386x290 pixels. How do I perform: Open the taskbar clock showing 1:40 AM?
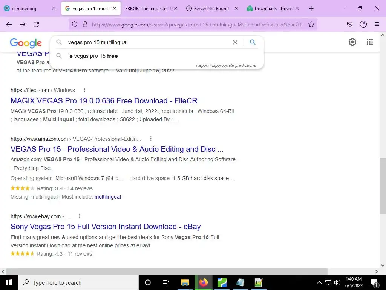354,282
